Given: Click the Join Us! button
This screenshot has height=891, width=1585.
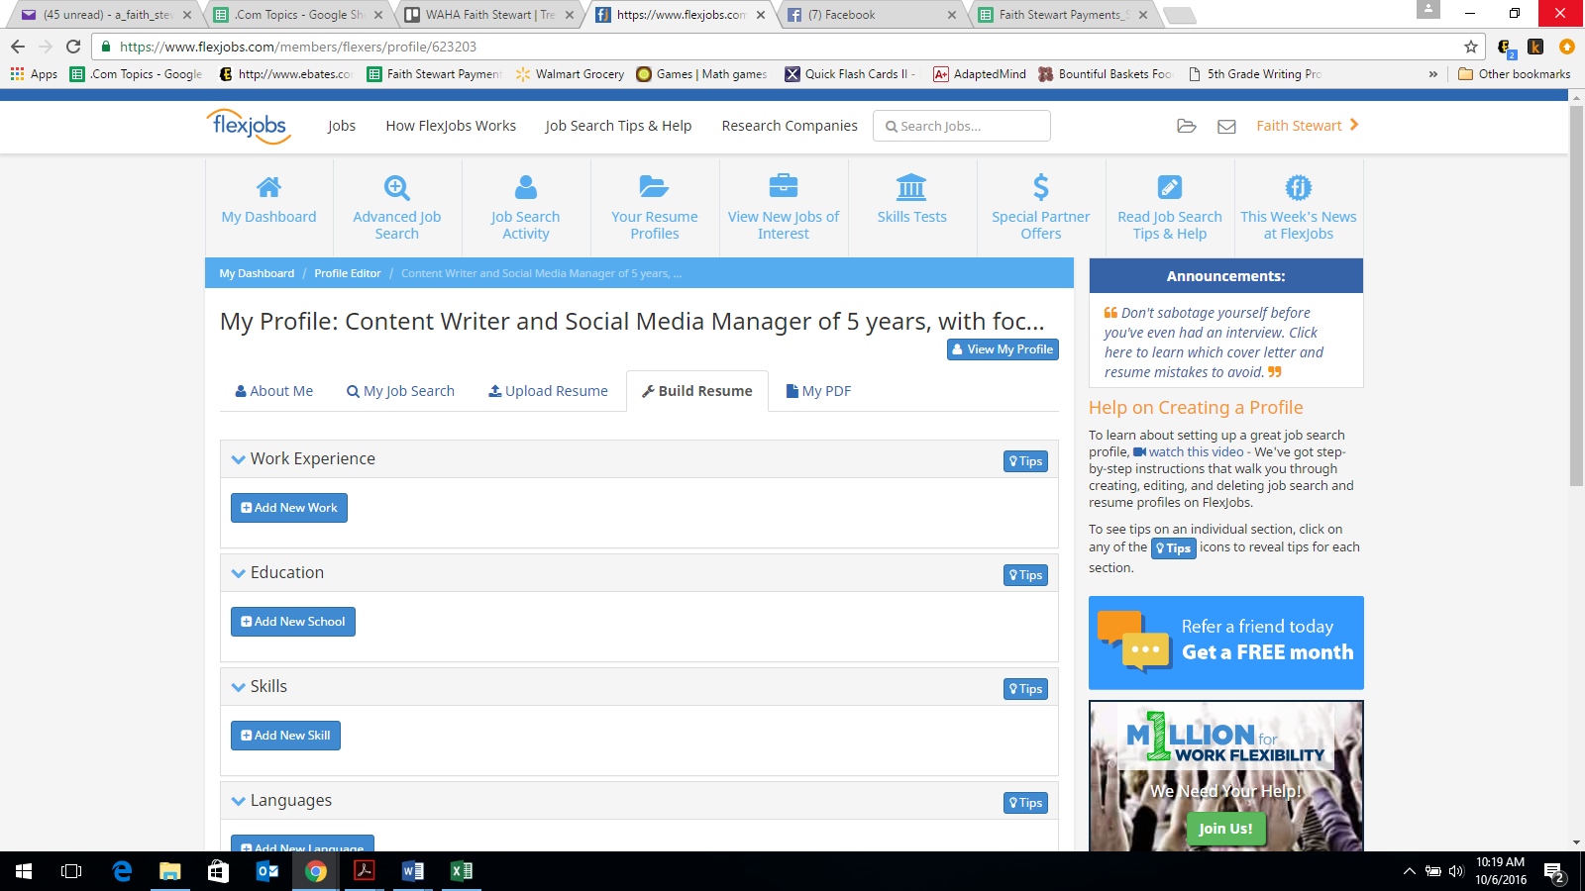Looking at the screenshot, I should coord(1225,829).
